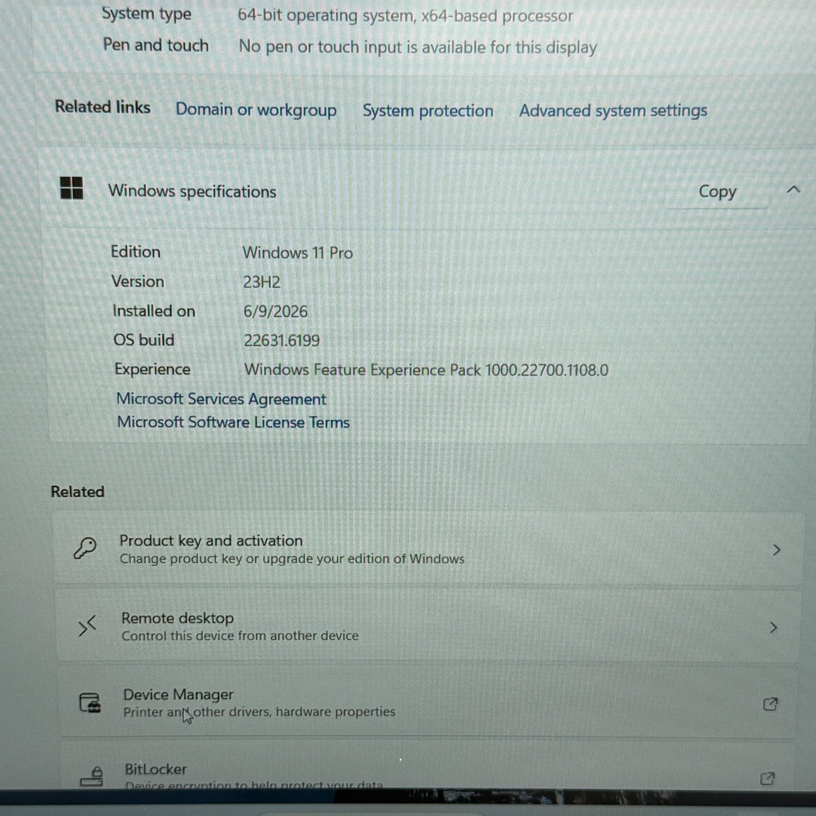Open Advanced system settings link
Image resolution: width=816 pixels, height=816 pixels.
tap(613, 111)
